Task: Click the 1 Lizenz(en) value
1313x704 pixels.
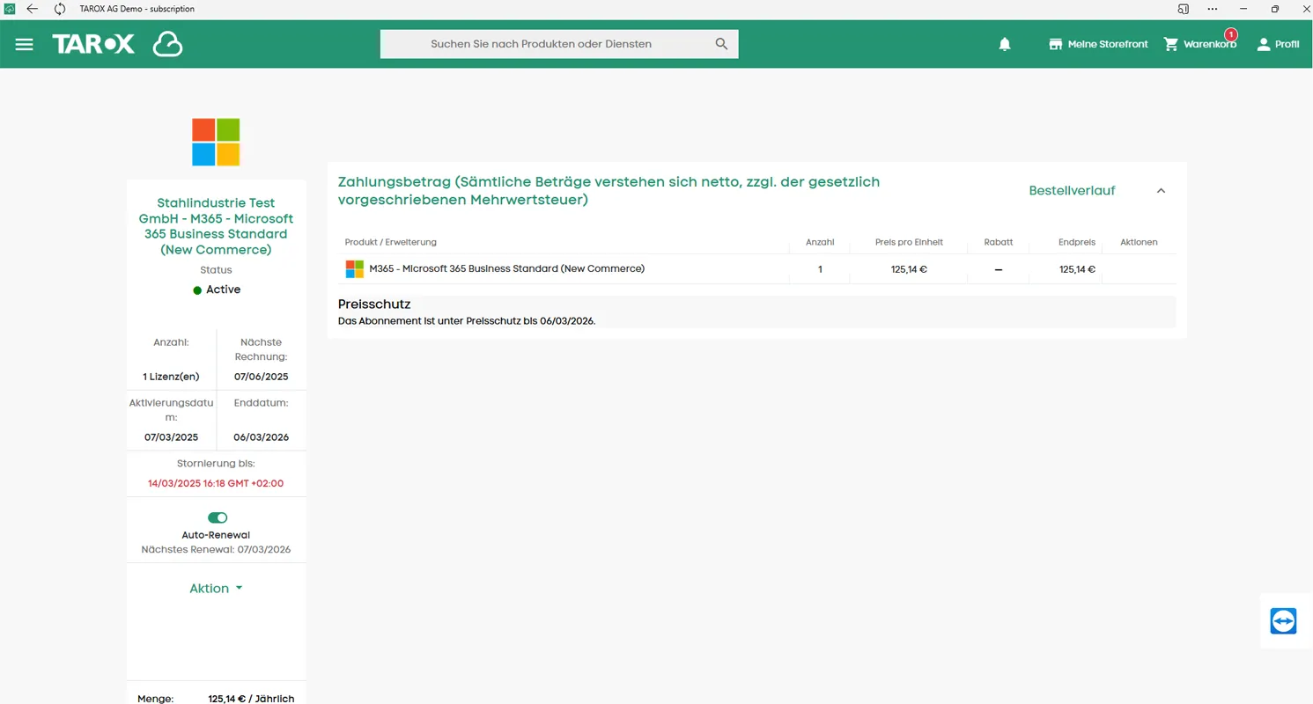Action: coord(171,377)
